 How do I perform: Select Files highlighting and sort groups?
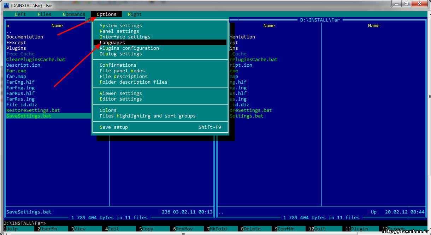point(147,116)
